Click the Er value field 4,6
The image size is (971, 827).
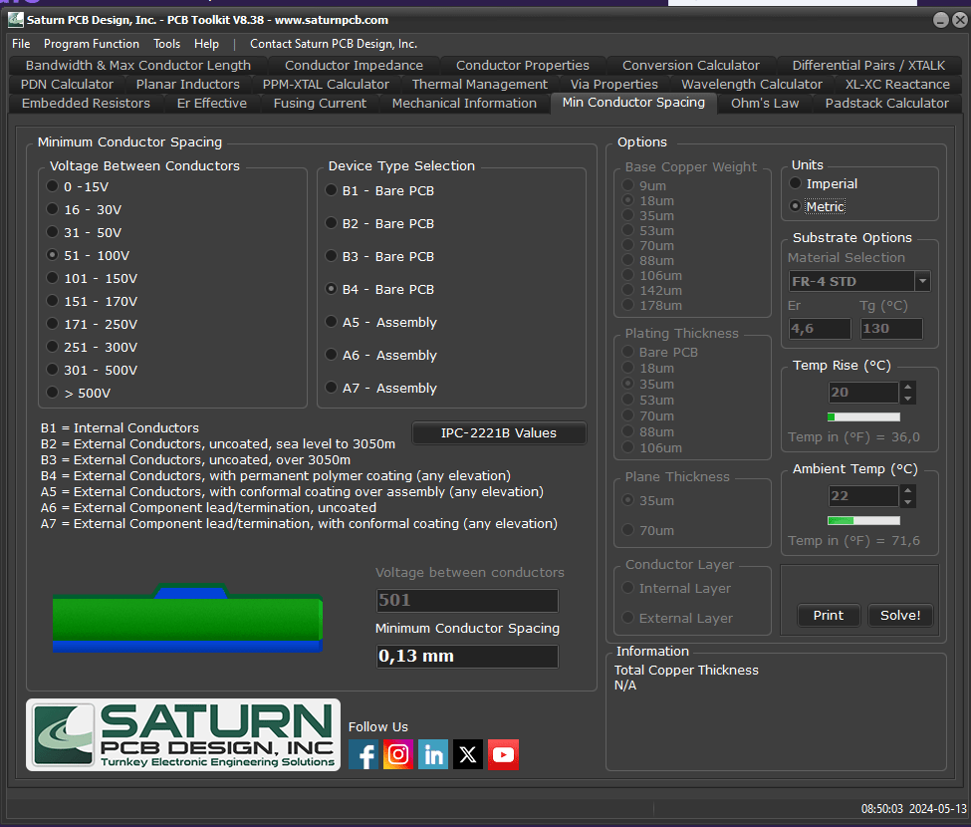pyautogui.click(x=820, y=329)
